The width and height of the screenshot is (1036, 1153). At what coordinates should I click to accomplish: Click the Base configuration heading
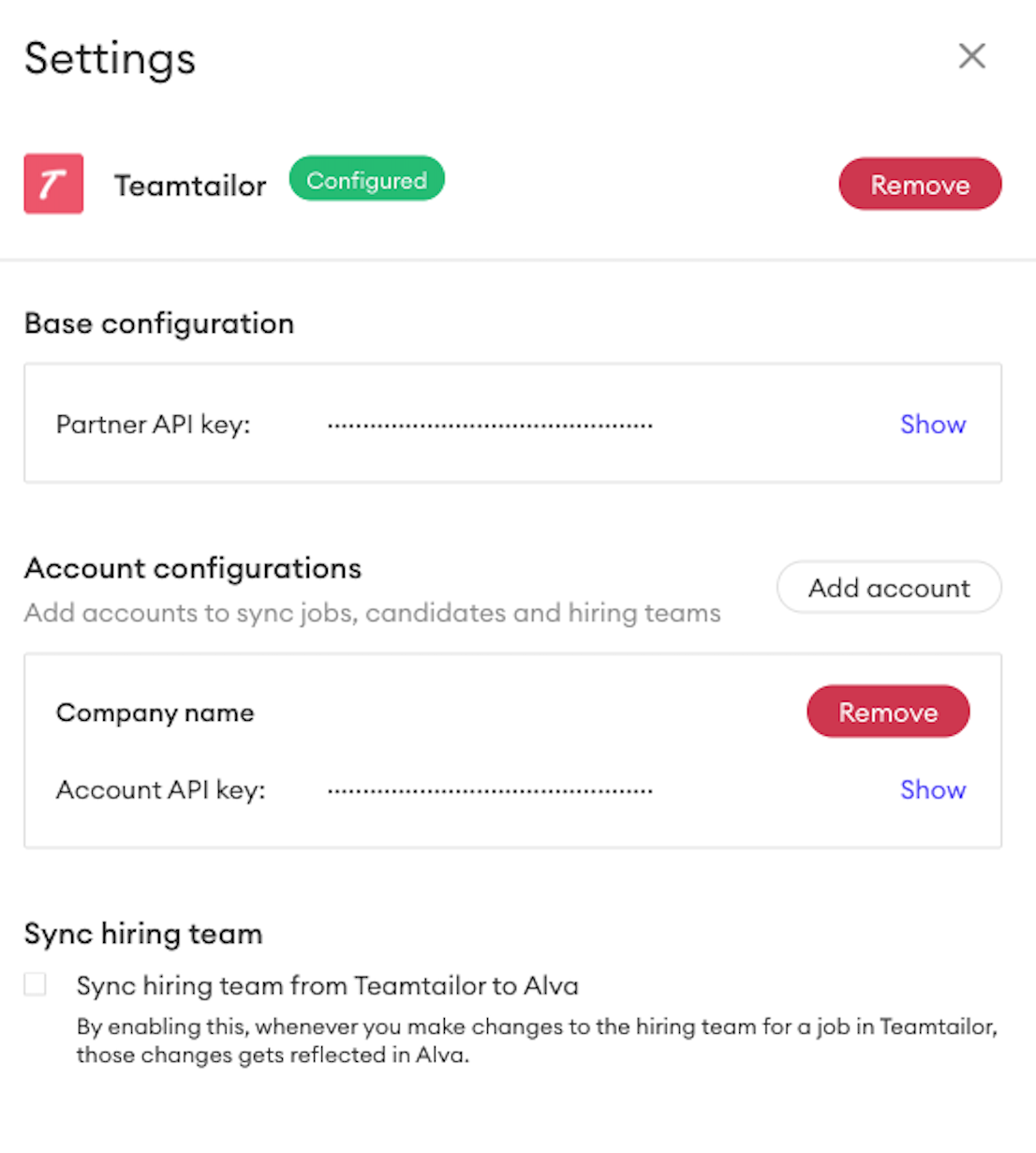[x=159, y=324]
